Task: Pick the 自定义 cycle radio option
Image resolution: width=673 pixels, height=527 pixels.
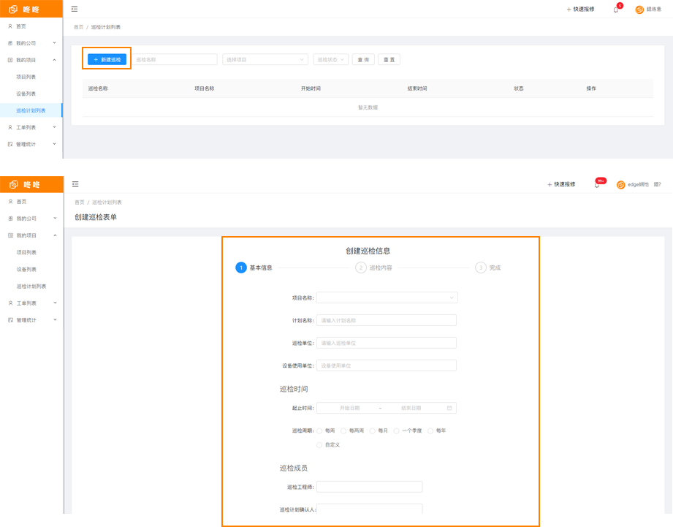Action: point(320,444)
